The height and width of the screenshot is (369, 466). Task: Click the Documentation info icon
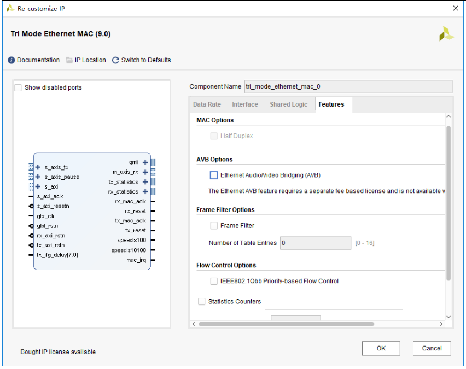11,60
